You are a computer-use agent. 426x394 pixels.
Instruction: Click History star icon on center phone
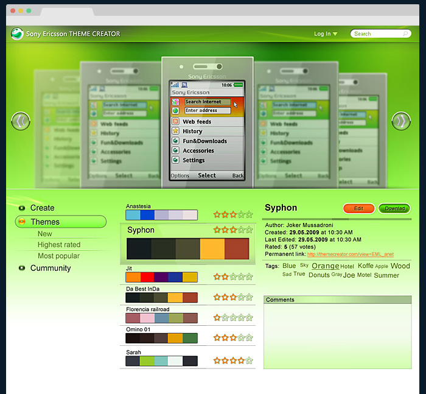[175, 131]
